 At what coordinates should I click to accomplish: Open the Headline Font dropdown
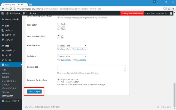click(x=72, y=45)
